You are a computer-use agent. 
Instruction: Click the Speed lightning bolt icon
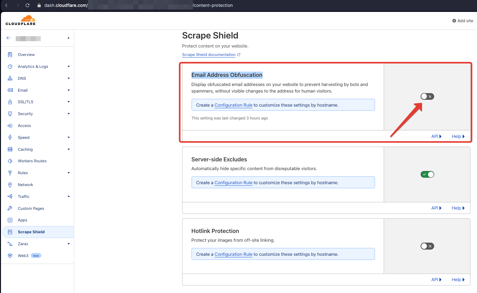(x=10, y=138)
